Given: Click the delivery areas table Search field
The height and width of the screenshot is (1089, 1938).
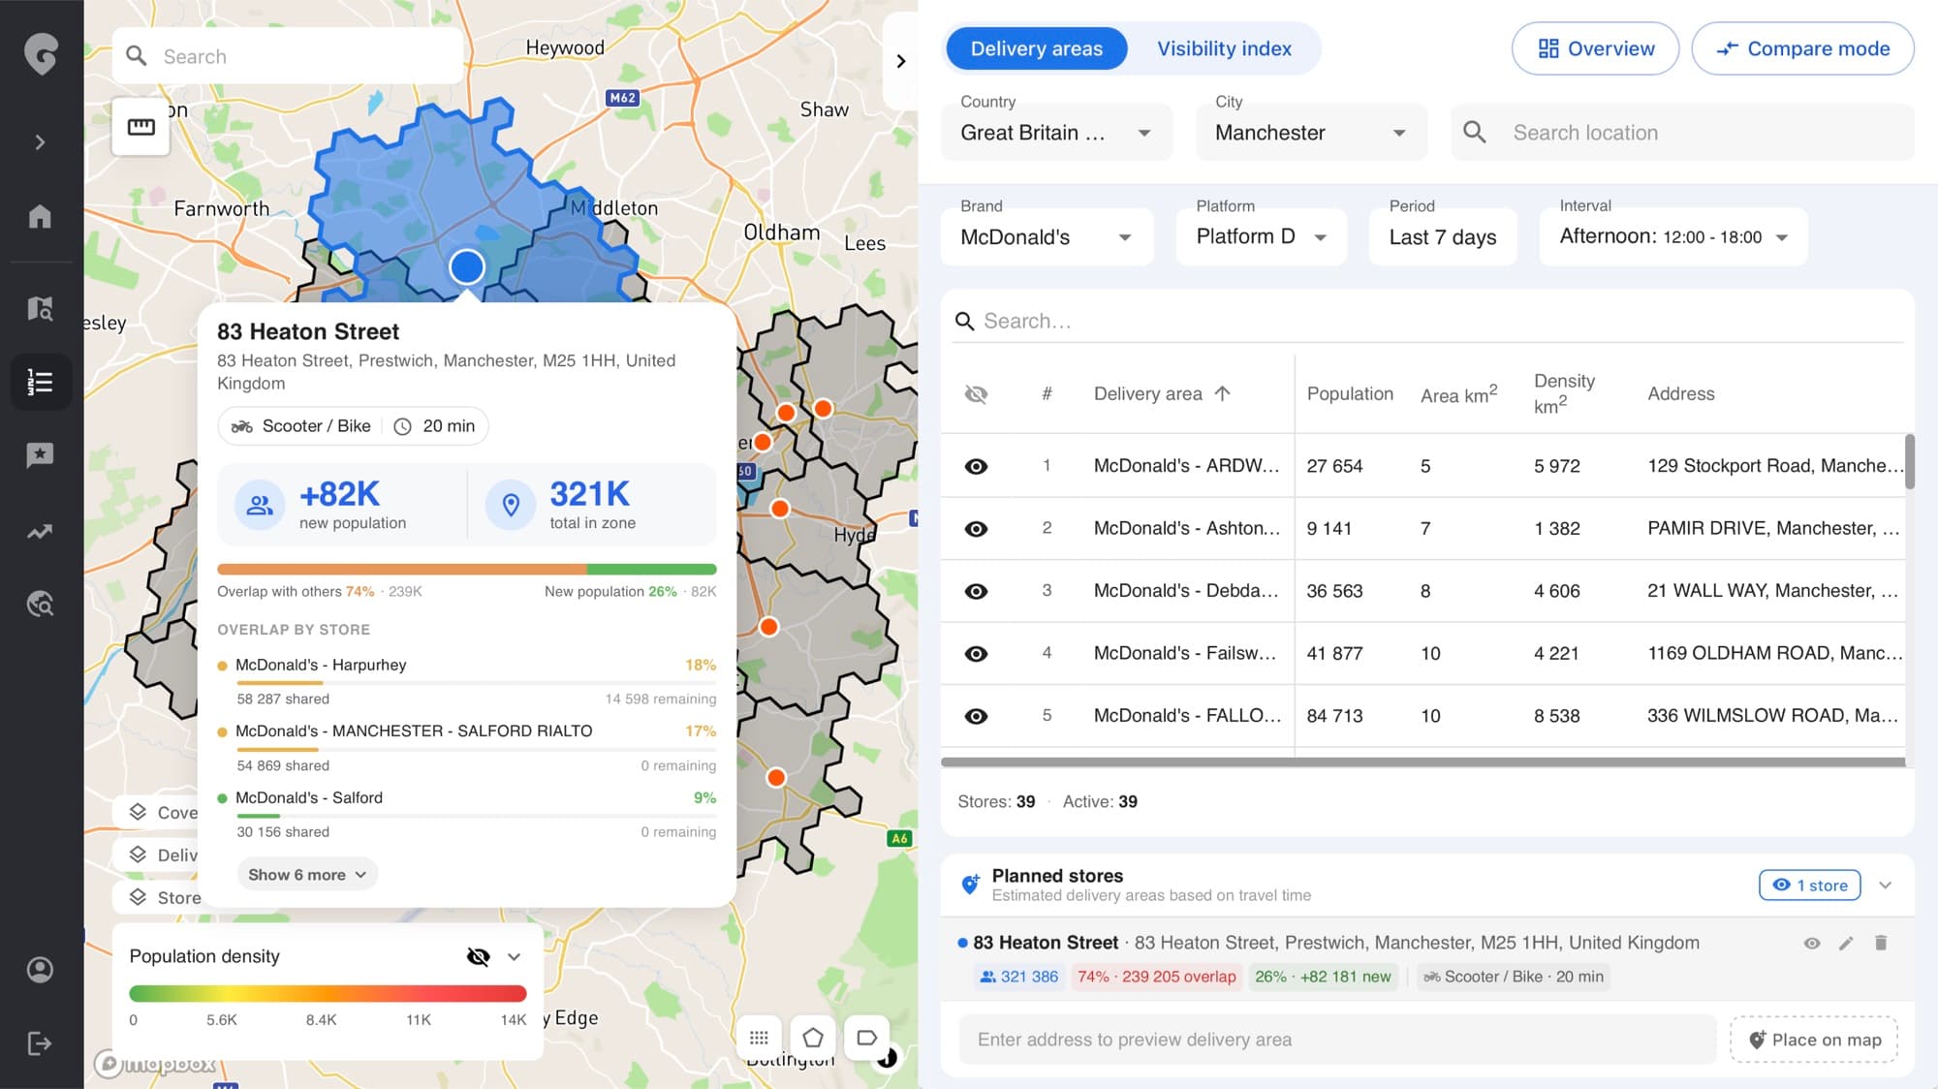Looking at the screenshot, I should (1427, 321).
